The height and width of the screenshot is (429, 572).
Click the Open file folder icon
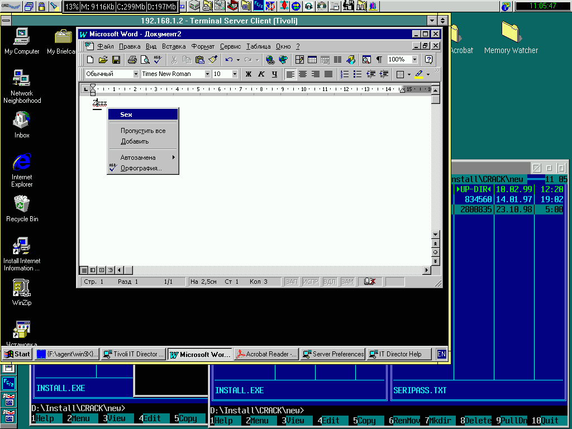coord(103,59)
